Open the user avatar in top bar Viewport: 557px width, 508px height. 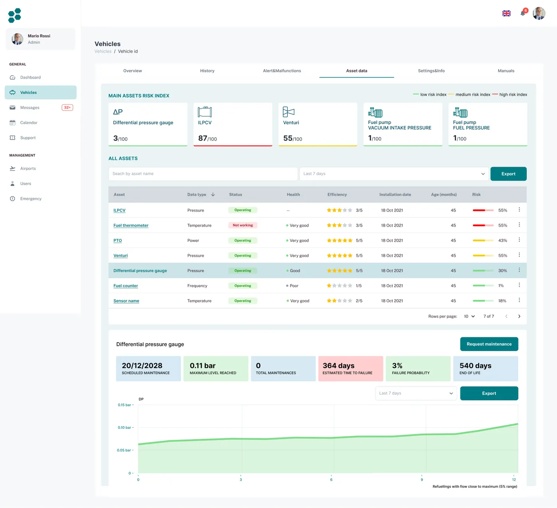click(x=539, y=13)
